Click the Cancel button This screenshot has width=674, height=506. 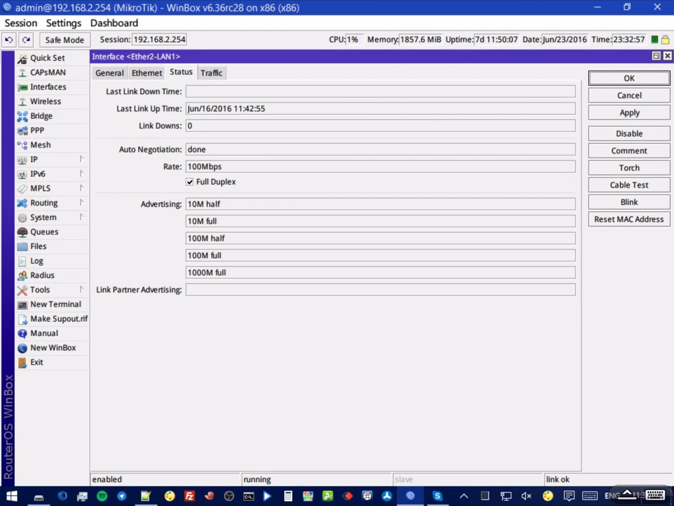pyautogui.click(x=629, y=95)
